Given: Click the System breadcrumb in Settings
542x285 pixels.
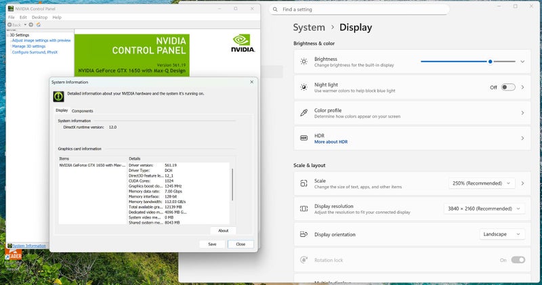Looking at the screenshot, I should coord(309,27).
